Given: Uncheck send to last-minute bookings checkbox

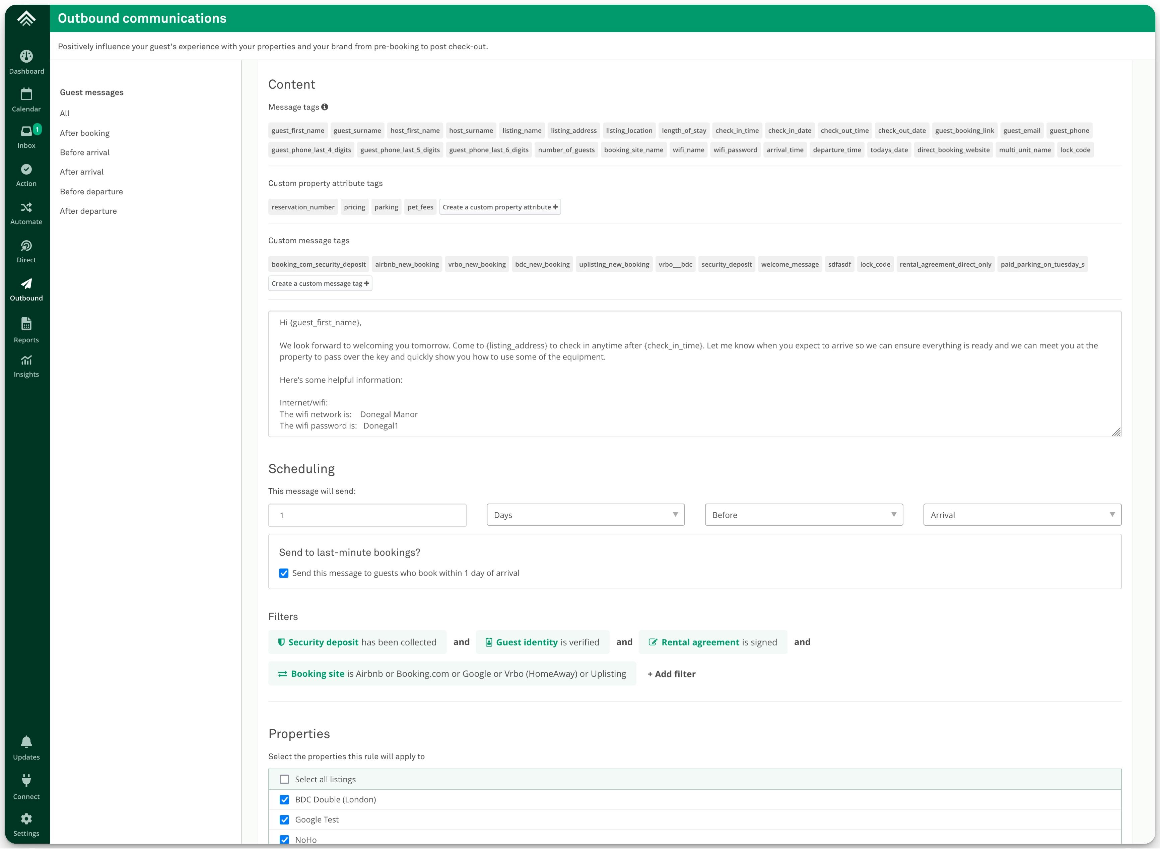Looking at the screenshot, I should tap(284, 573).
